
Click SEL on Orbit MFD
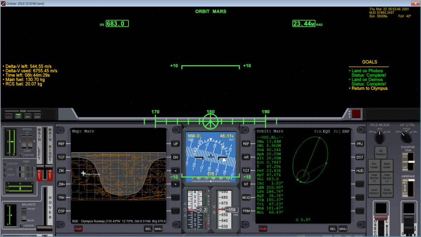[x=333, y=229]
